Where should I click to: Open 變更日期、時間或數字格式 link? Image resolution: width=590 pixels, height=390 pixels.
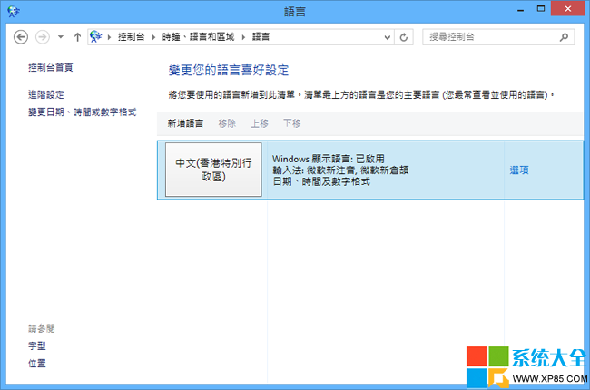click(82, 112)
